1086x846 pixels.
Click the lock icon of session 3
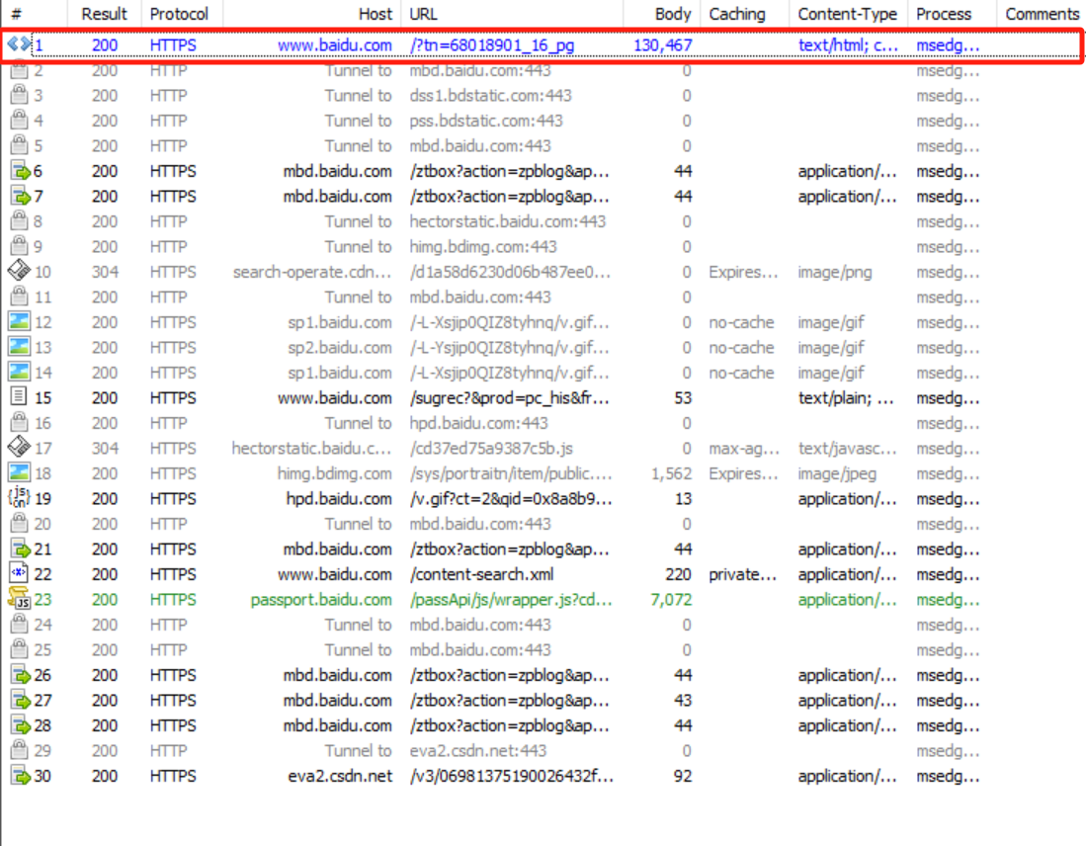pos(20,95)
